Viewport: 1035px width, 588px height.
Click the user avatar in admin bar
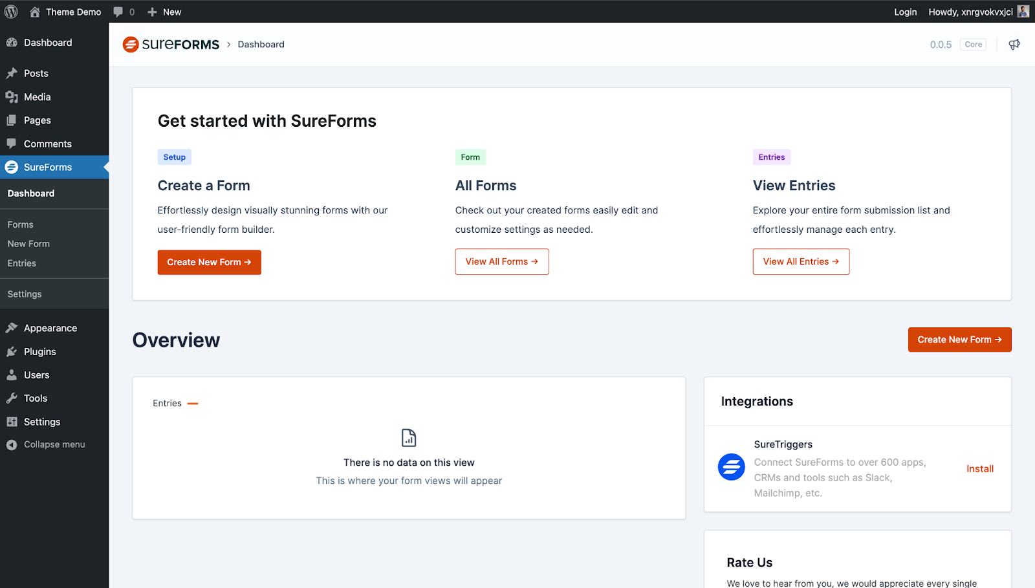click(1023, 12)
